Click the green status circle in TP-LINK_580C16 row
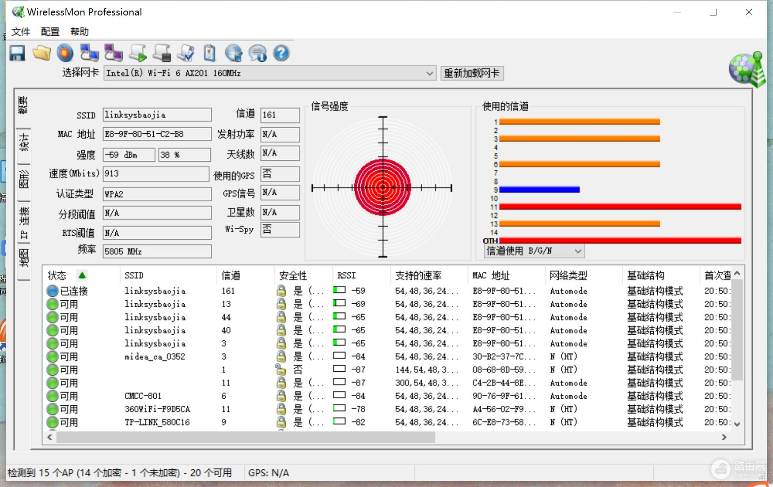 click(53, 423)
